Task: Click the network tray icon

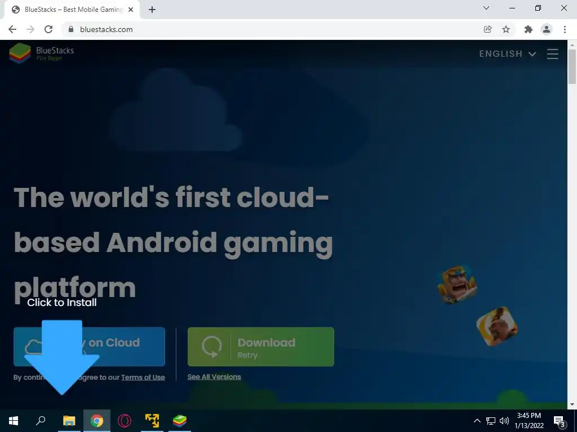Action: 491,421
